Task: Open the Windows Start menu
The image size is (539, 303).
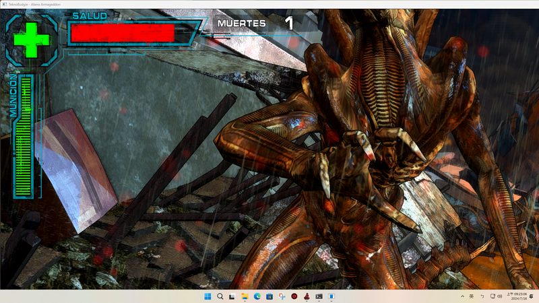Action: [208, 296]
